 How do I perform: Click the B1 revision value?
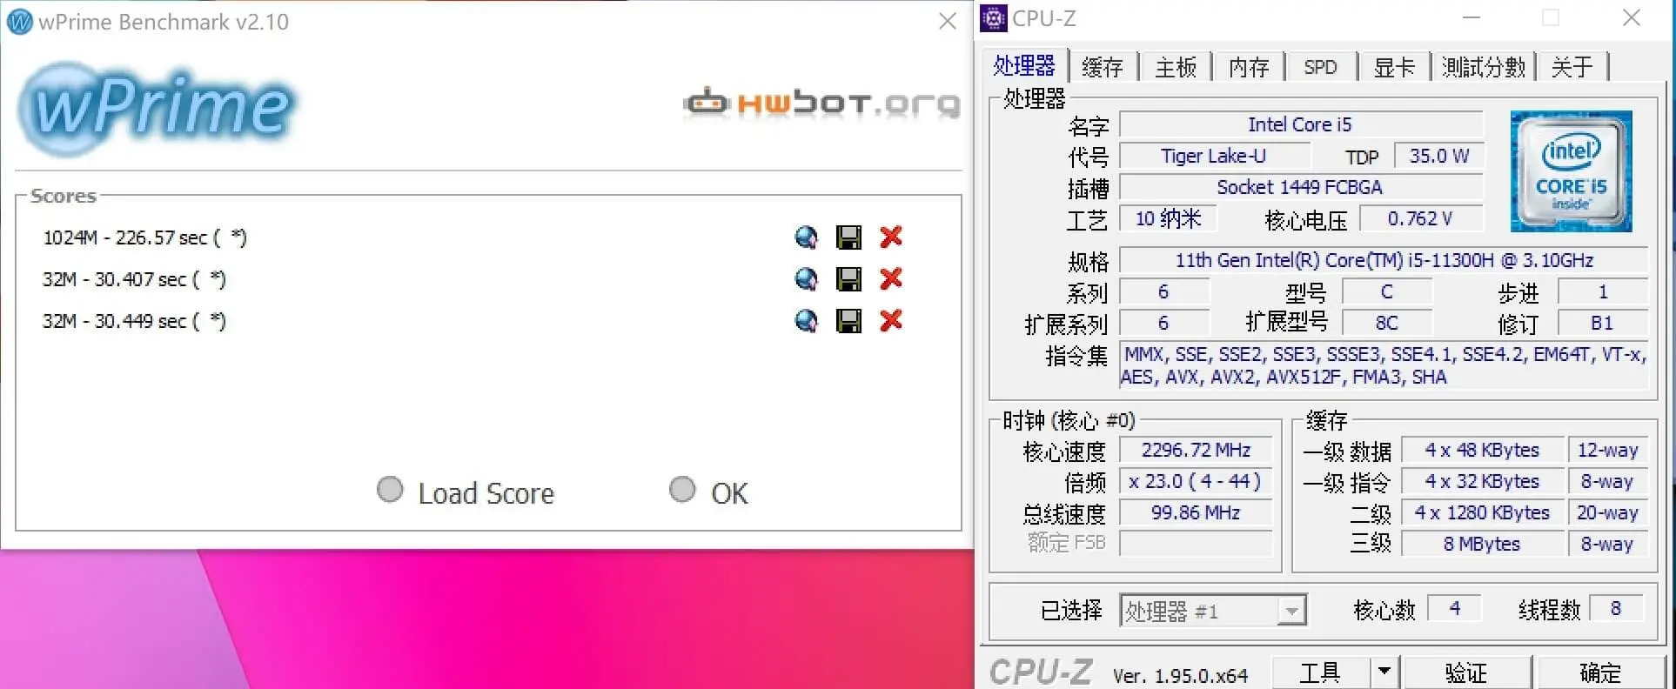coord(1602,323)
